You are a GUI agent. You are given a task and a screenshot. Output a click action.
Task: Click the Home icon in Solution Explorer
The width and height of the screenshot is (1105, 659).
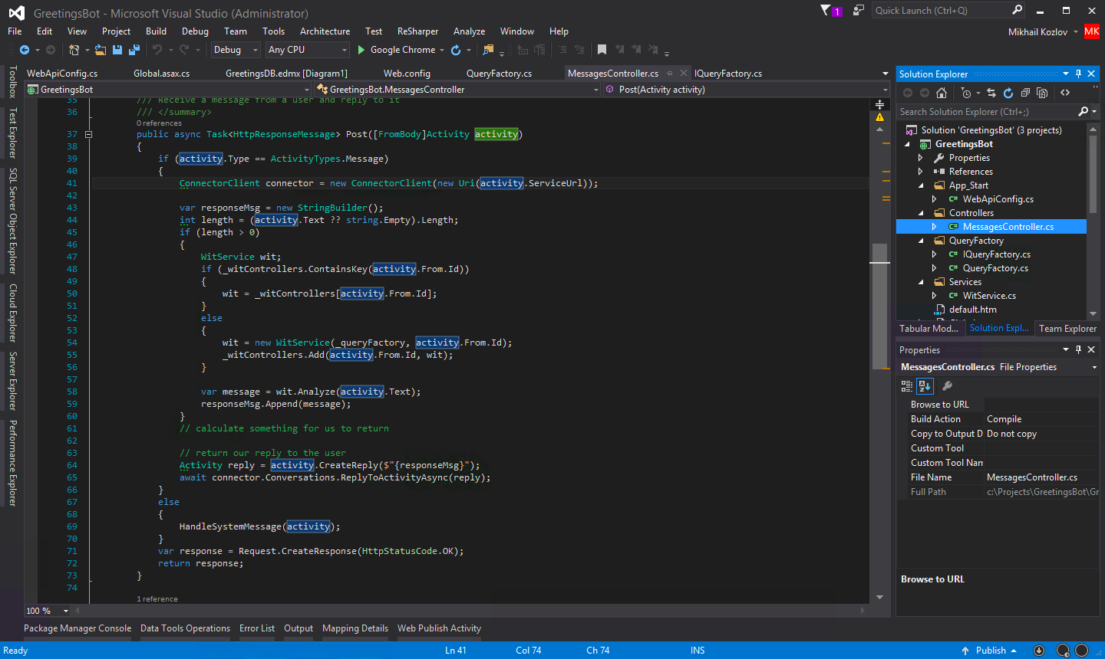coord(942,93)
